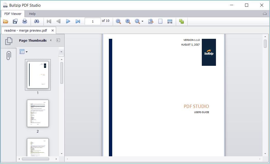The height and width of the screenshot is (164, 270).
Task: Print the document using the printer icon
Action: (x=25, y=21)
